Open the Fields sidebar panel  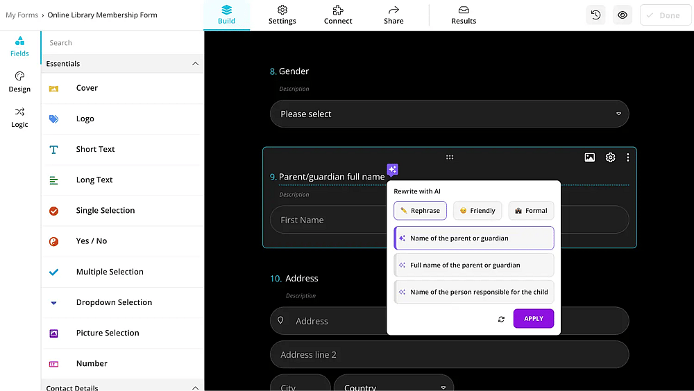tap(19, 47)
